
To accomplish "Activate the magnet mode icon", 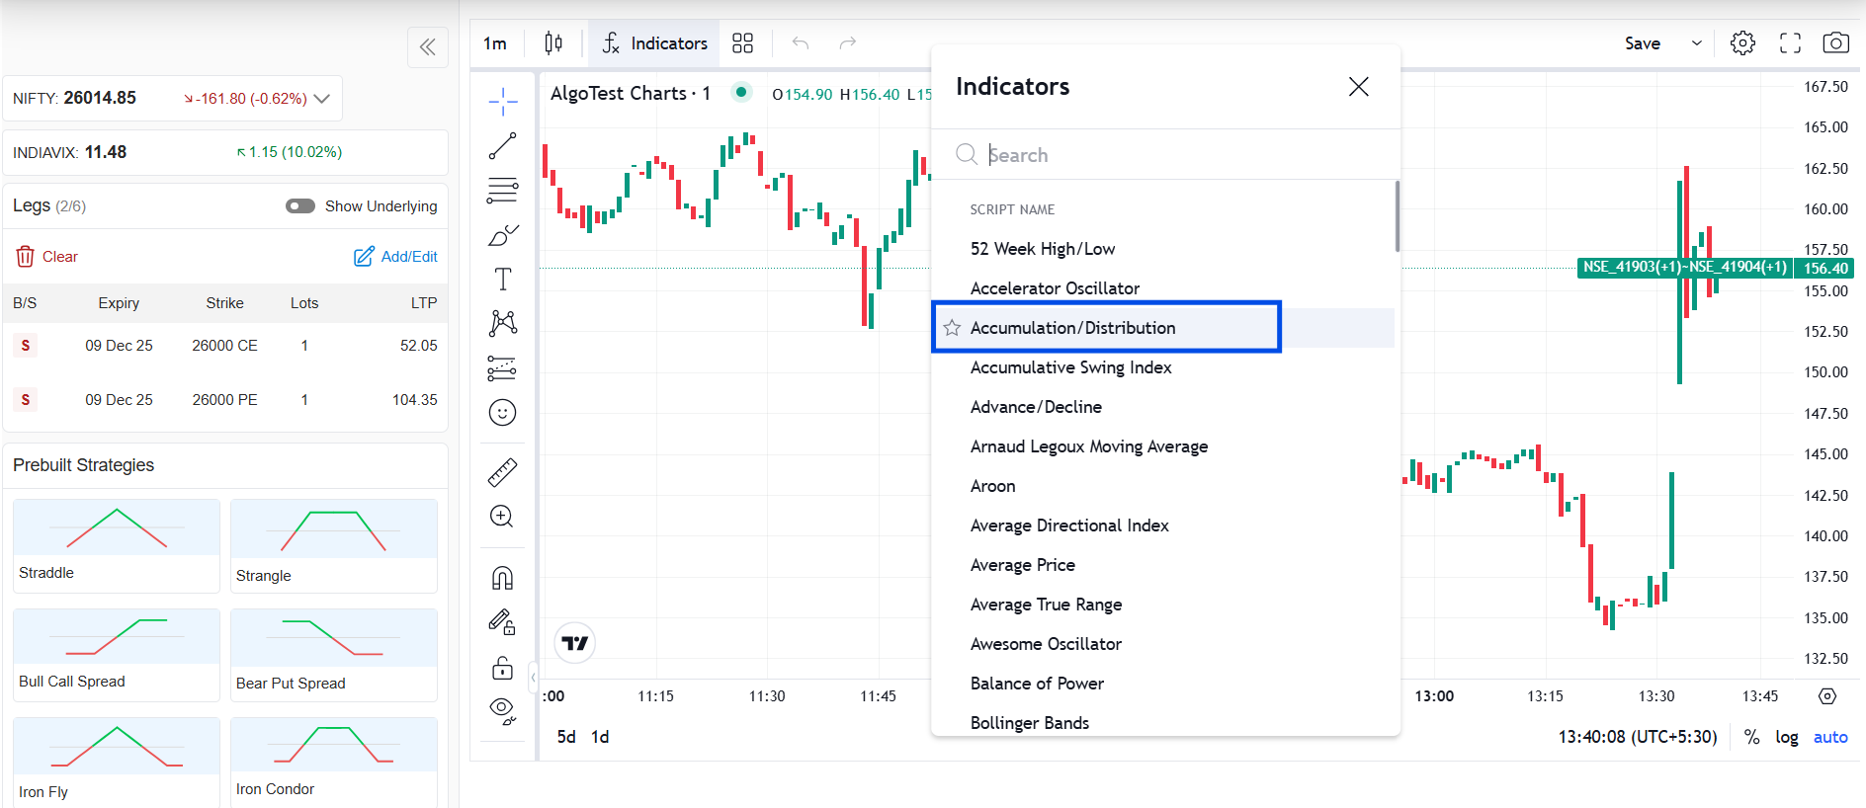I will pyautogui.click(x=502, y=578).
